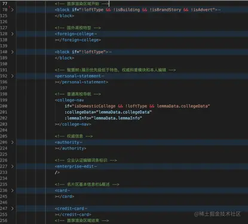Click the :lemmaInfo attribute line

point(103,118)
